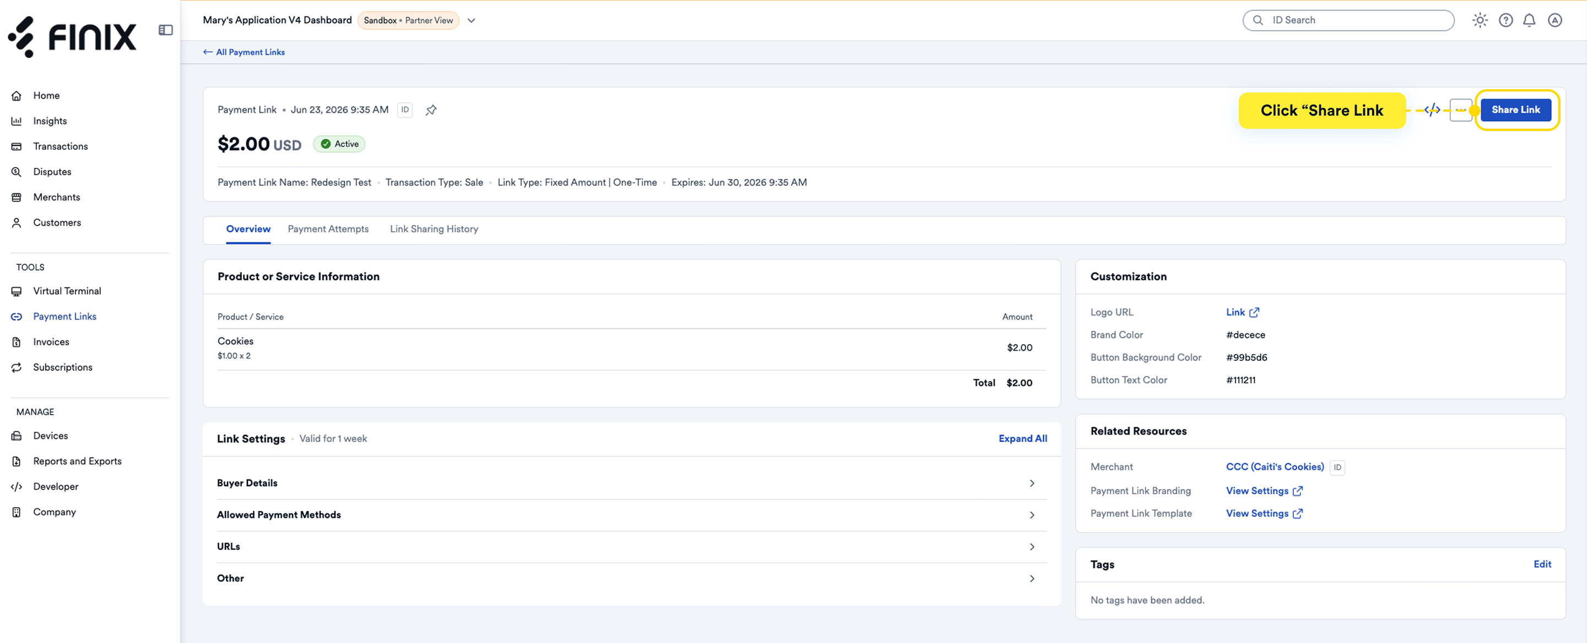Select the button background color #99b5d6
1587x643 pixels.
(1246, 357)
